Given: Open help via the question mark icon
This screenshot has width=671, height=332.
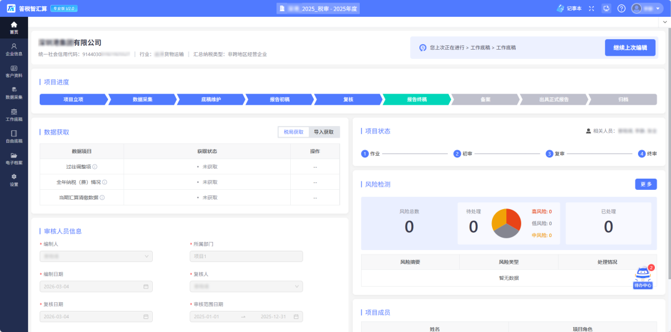Looking at the screenshot, I should tap(621, 9).
